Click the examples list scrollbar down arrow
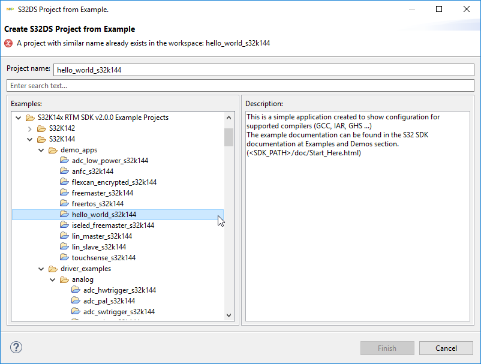 (229, 315)
